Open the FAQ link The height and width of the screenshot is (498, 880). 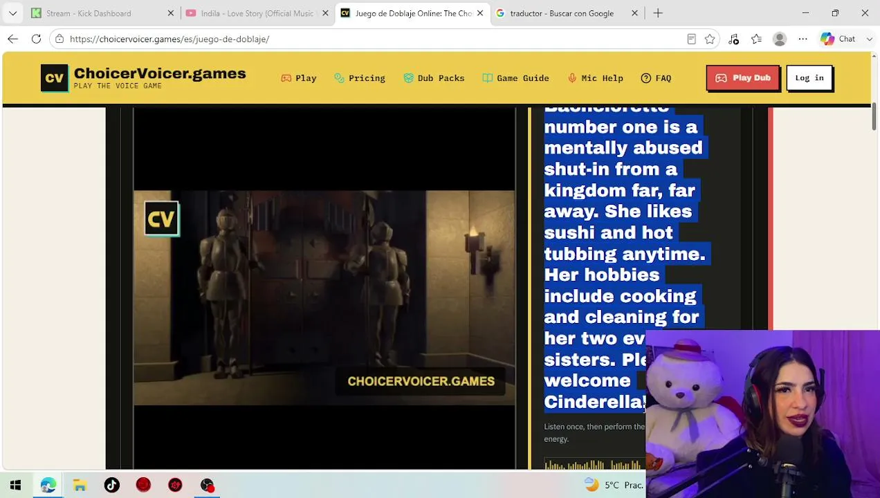point(656,78)
